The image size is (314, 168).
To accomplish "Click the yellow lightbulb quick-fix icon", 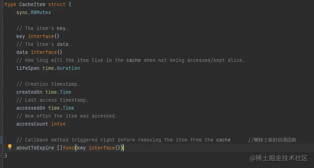I will tap(10, 147).
